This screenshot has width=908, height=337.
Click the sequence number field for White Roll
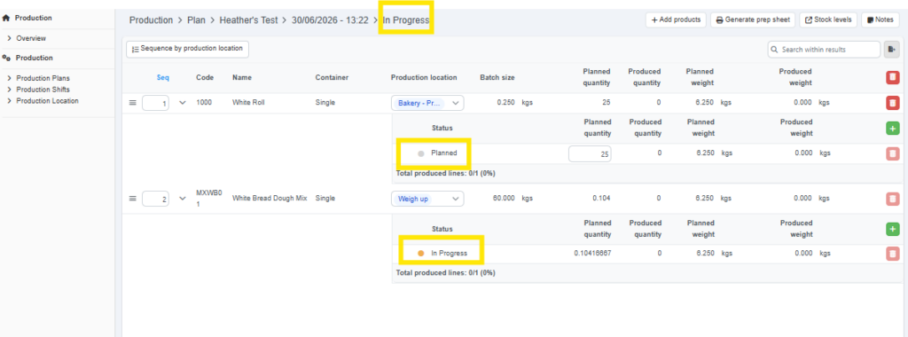(156, 103)
